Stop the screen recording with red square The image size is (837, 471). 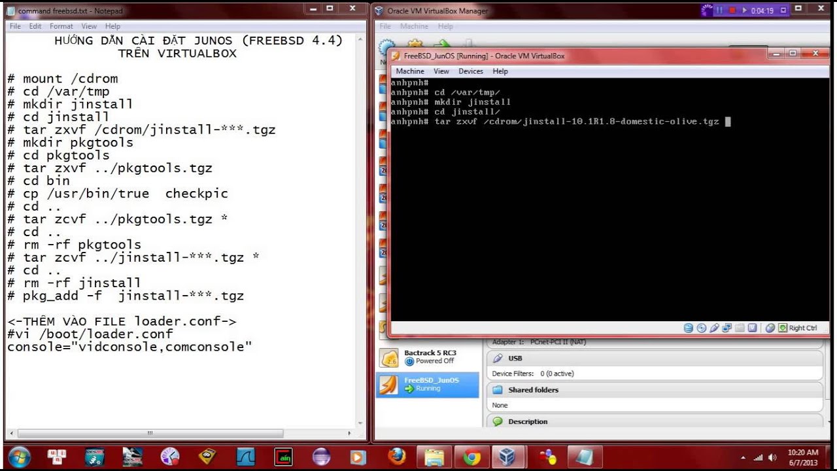[x=732, y=10]
